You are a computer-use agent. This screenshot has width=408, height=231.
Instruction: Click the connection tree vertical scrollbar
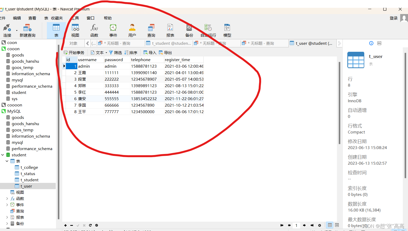[58, 133]
